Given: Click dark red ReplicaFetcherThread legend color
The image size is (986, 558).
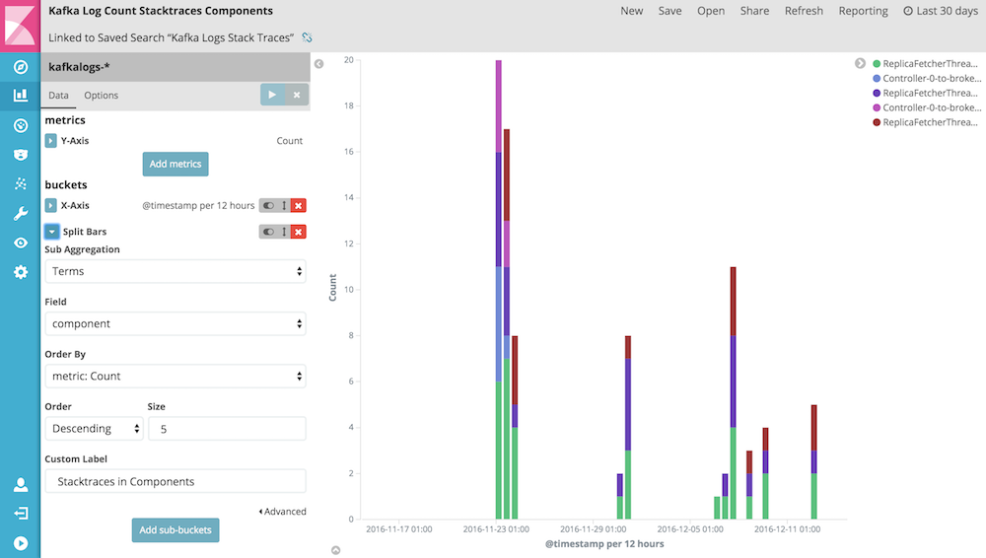Looking at the screenshot, I should tap(877, 122).
